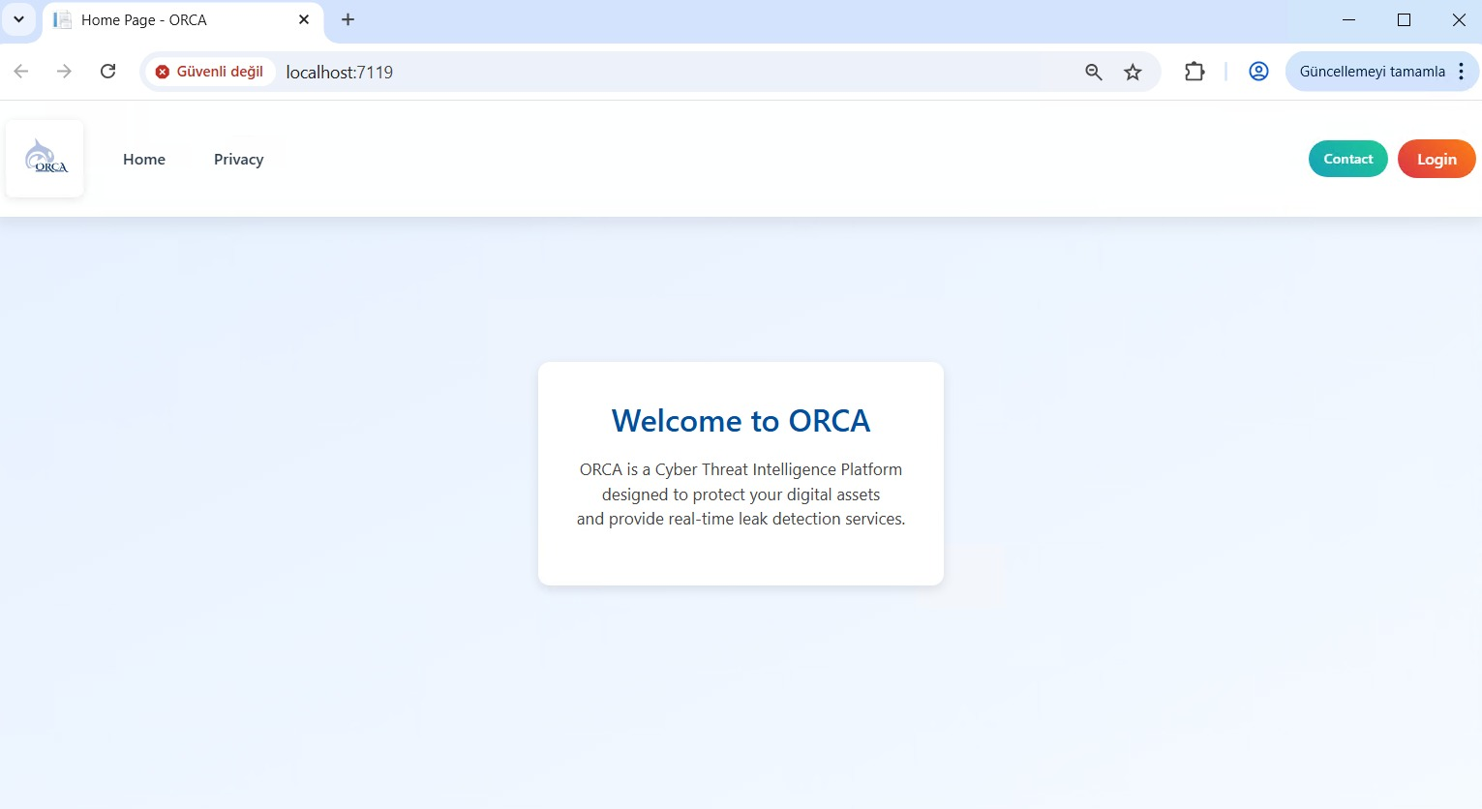This screenshot has height=809, width=1482.
Task: Click the 'Güncellemeyi tamamla' update button
Action: pos(1371,71)
